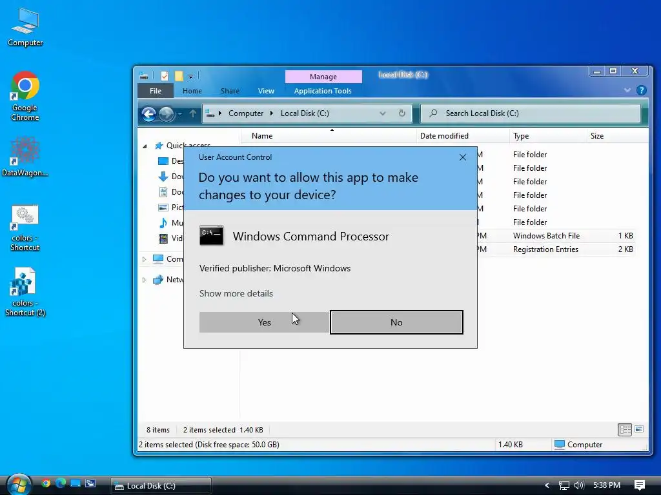Screen dimensions: 661x495
Task: Select Computer in the navigation pane
Action: point(168,259)
